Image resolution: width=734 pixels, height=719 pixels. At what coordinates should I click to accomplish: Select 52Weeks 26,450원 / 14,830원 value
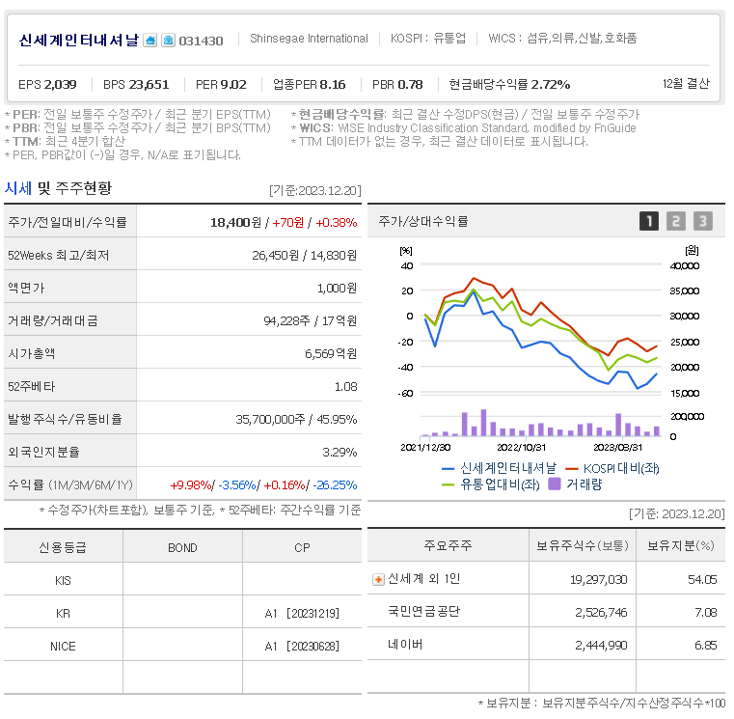pyautogui.click(x=304, y=256)
